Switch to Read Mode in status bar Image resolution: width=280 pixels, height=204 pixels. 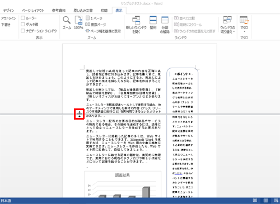tap(255, 201)
